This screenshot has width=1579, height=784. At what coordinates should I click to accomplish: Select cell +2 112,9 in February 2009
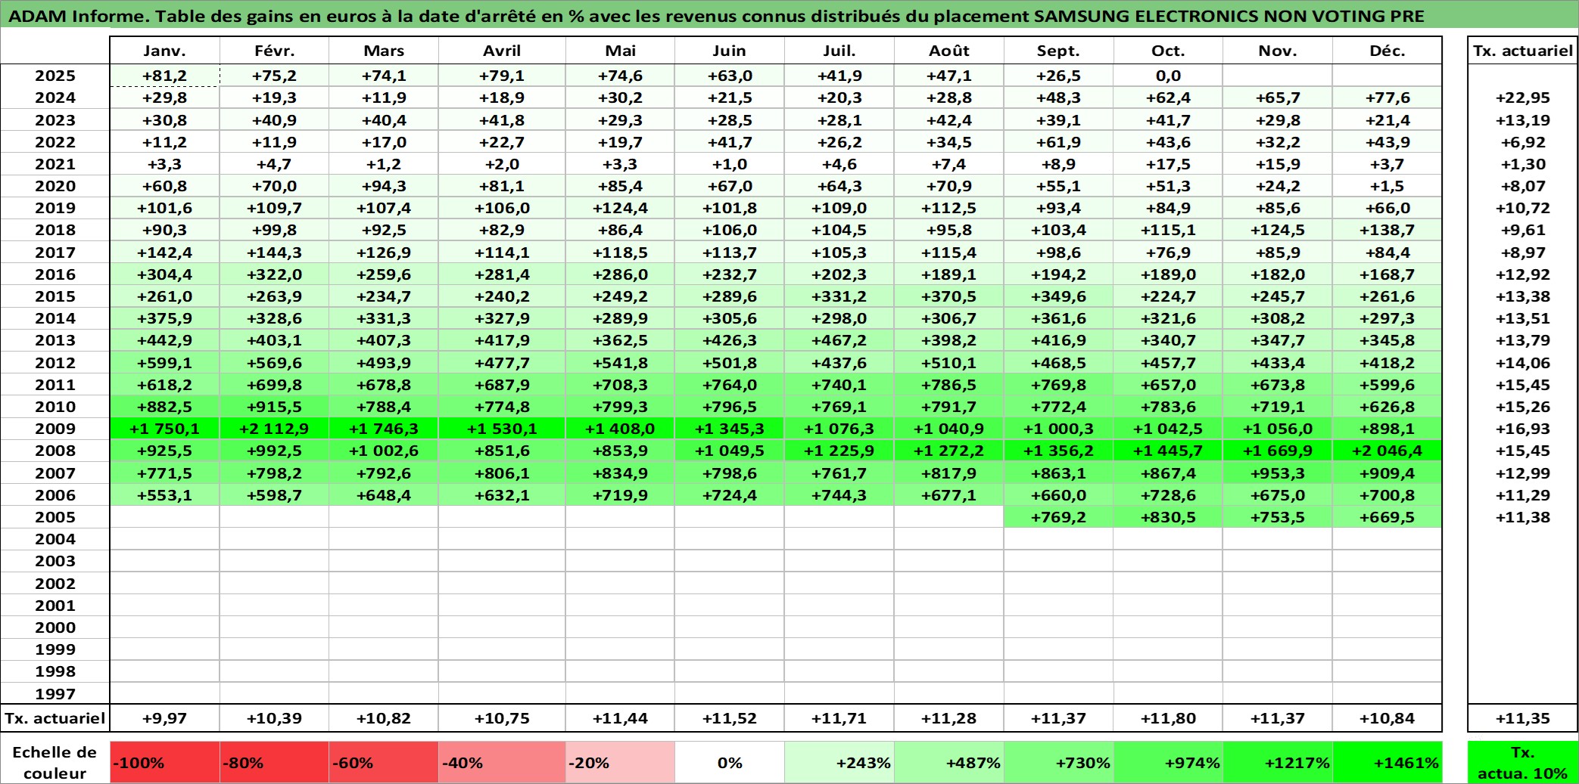pos(274,429)
